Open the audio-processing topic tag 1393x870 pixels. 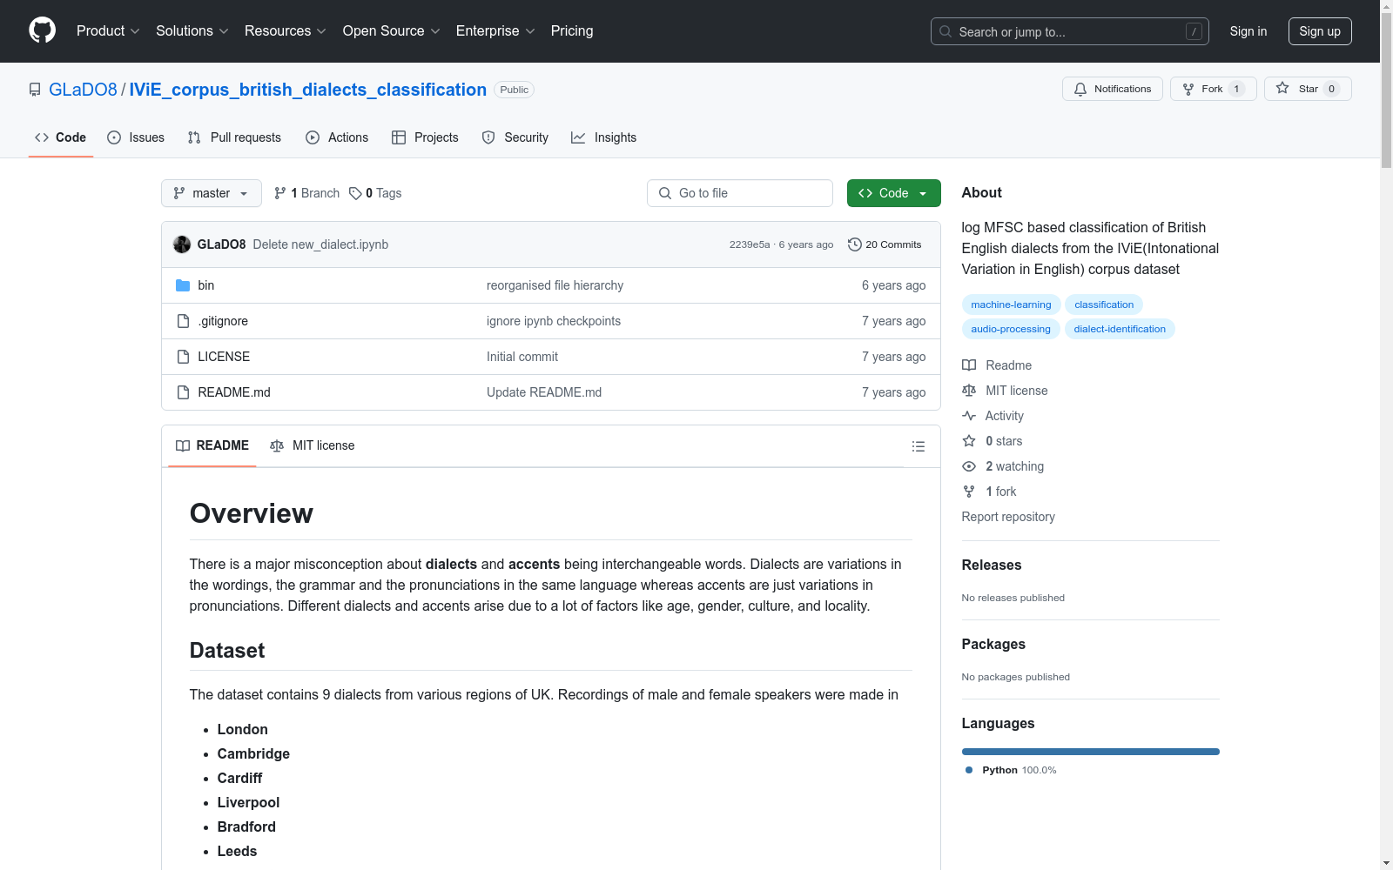click(1011, 329)
